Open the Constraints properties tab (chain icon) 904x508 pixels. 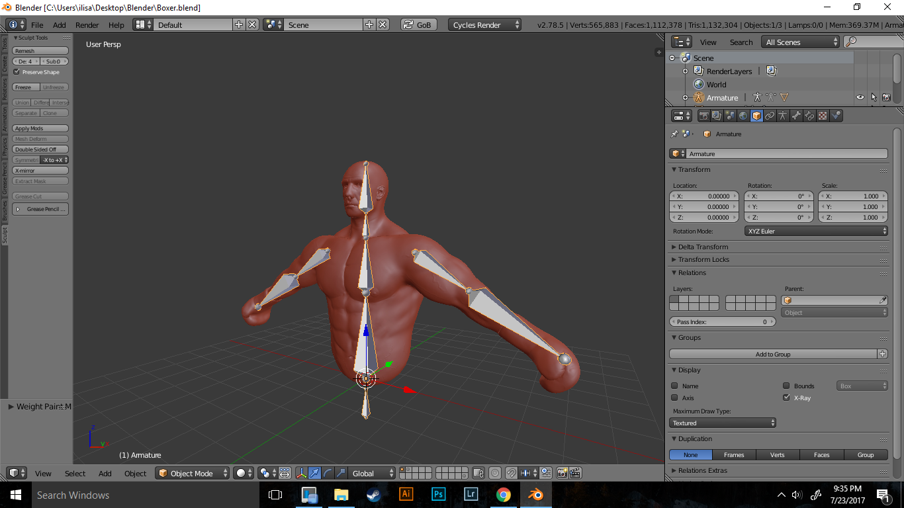coord(770,116)
